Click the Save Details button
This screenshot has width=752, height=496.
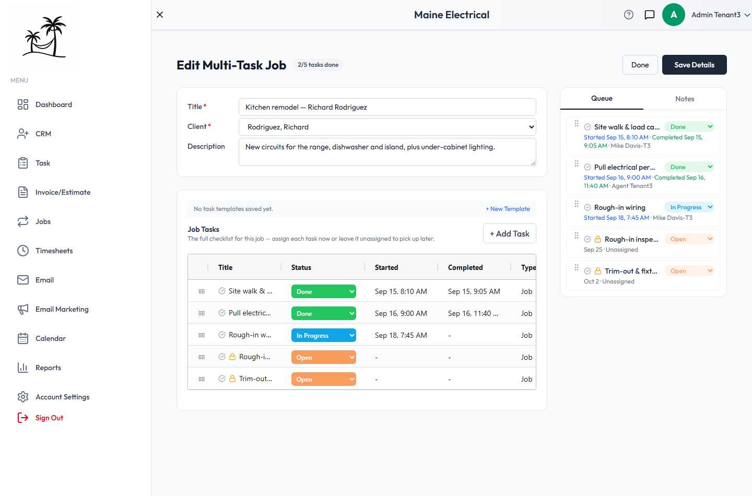pyautogui.click(x=695, y=65)
